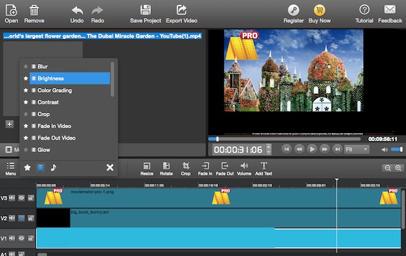Screen dimensions: 406x256
Task: Zoom out the timeline
Action: pyautogui.click(x=388, y=168)
